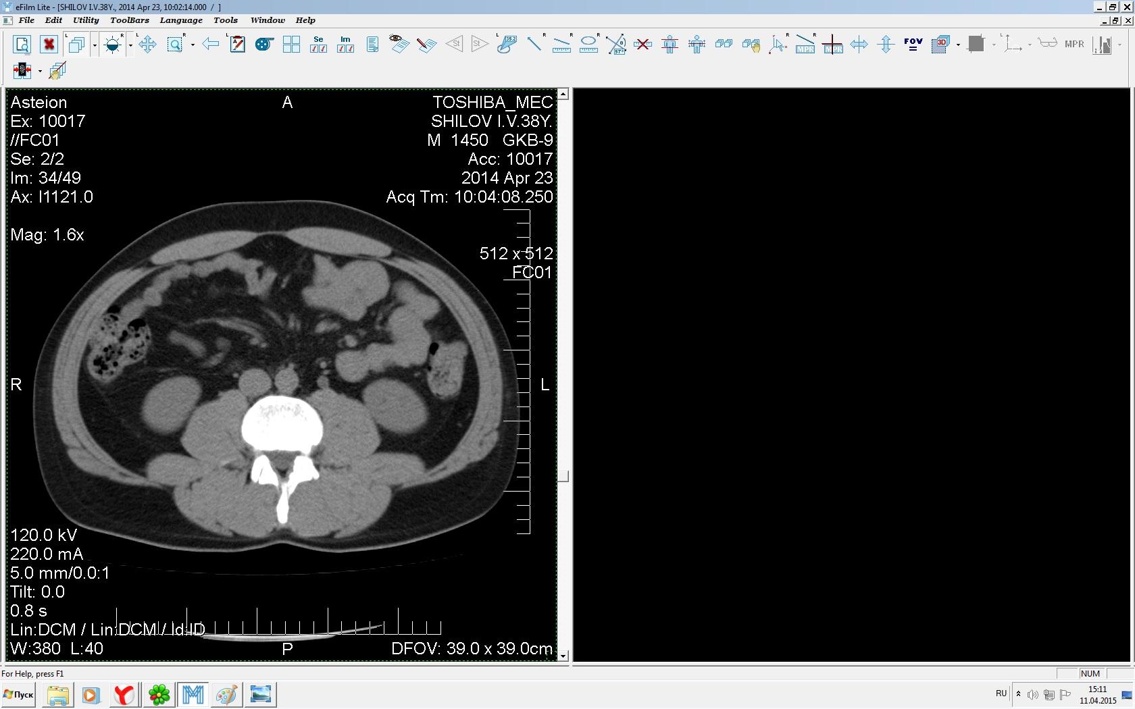1135x709 pixels.
Task: Toggle the Se series synchronization checkboxes
Action: point(318,45)
